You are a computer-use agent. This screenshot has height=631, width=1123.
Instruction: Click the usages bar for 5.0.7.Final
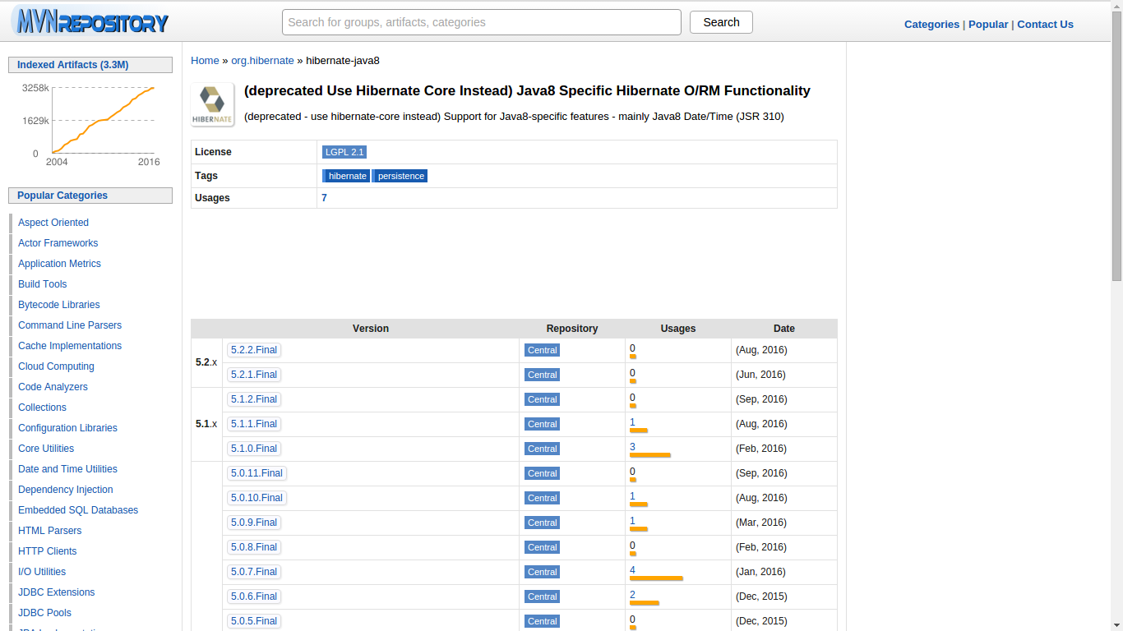coord(656,578)
